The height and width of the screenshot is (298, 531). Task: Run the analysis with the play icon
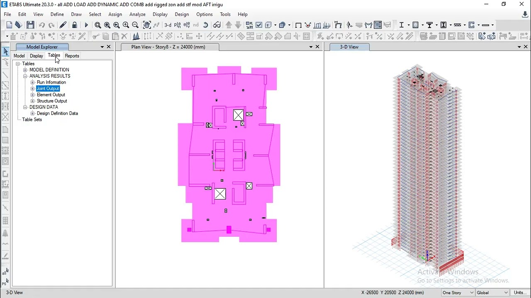click(x=86, y=25)
